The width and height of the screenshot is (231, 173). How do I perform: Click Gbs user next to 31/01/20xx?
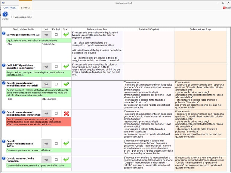point(10,44)
